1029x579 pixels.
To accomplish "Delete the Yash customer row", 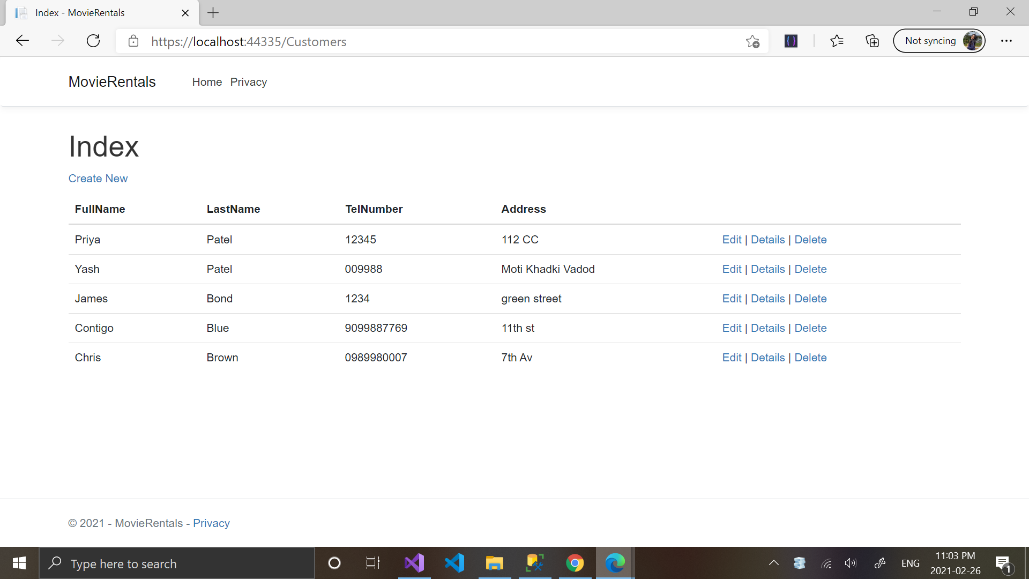I will [x=810, y=269].
